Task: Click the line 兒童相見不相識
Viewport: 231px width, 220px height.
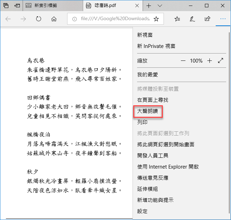Action: coord(48,116)
